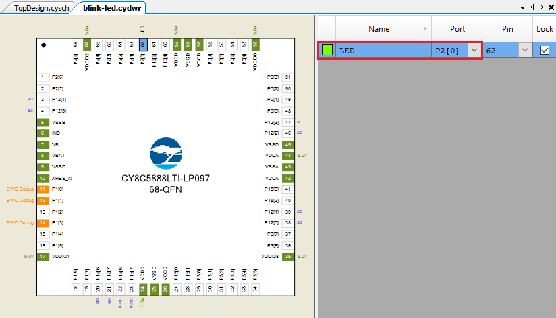The image size is (556, 318).
Task: Expand the Pin dropdown showing 62
Action: coord(524,51)
